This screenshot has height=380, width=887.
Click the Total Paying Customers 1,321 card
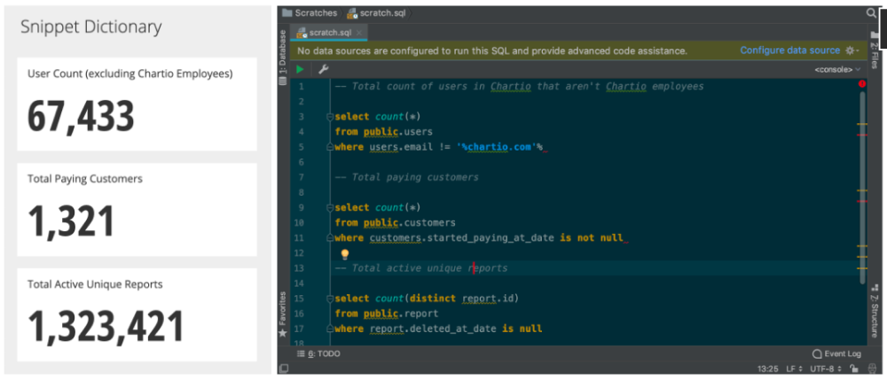coord(137,209)
